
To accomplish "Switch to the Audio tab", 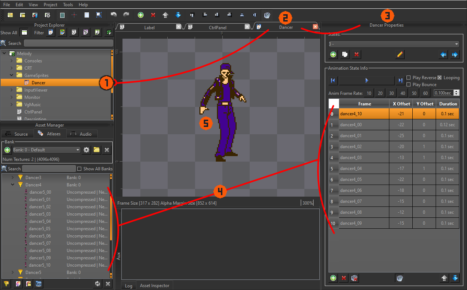I will [x=81, y=134].
